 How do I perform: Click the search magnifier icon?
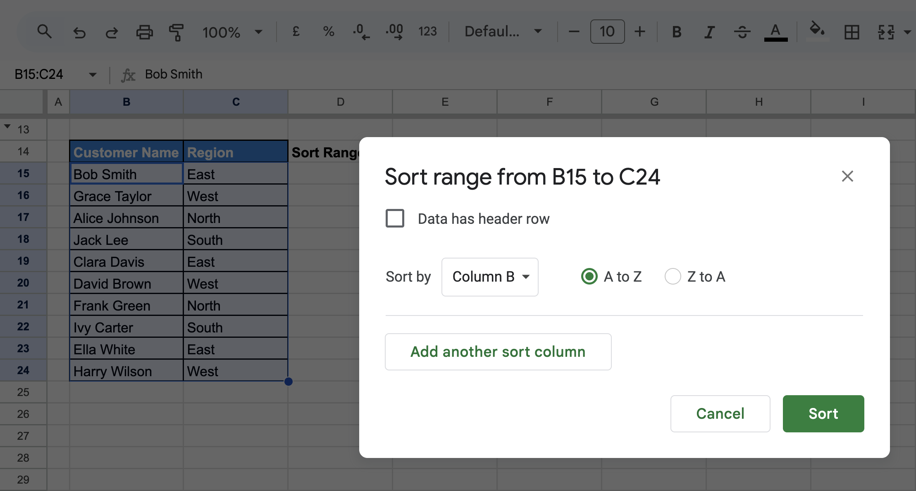tap(44, 31)
